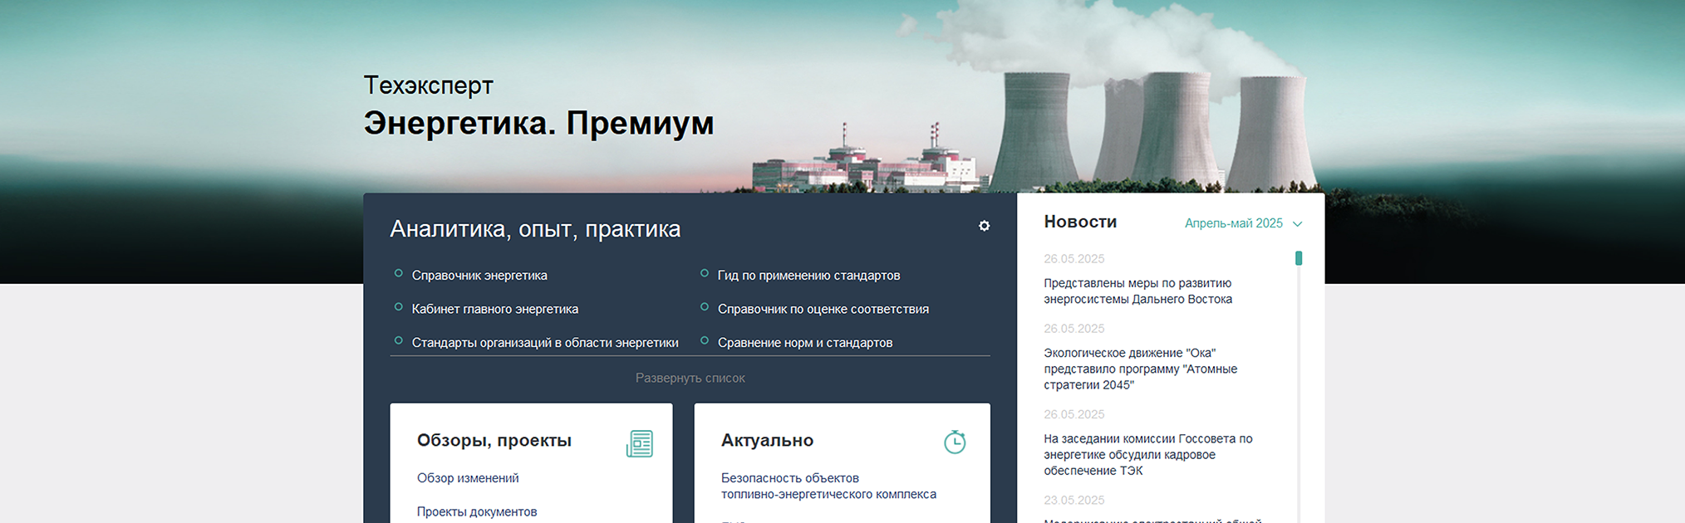Image resolution: width=1685 pixels, height=523 pixels.
Task: Click the stopwatch icon in Актуально card
Action: pos(955,442)
